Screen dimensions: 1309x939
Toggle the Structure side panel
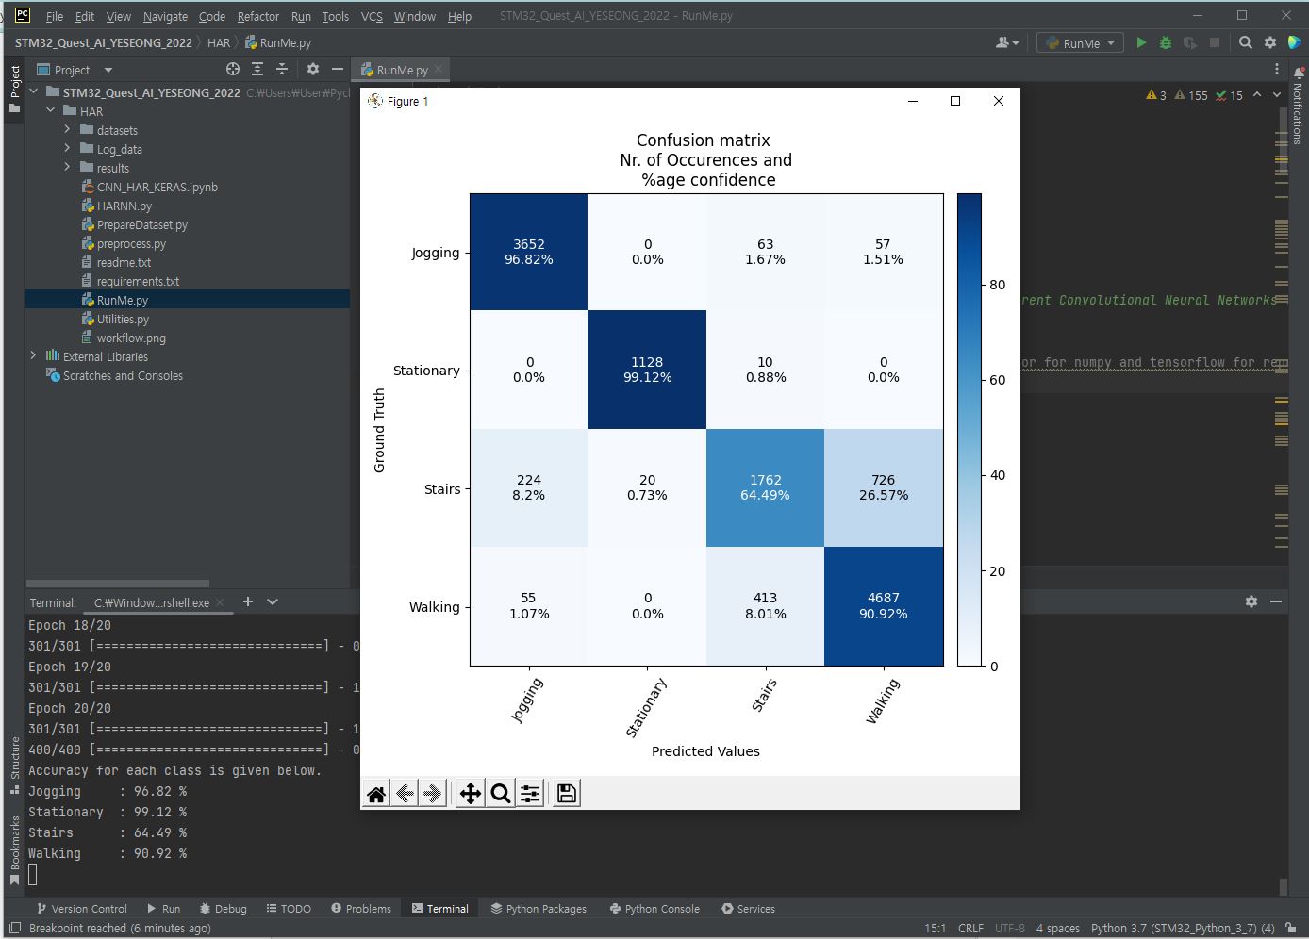click(14, 765)
